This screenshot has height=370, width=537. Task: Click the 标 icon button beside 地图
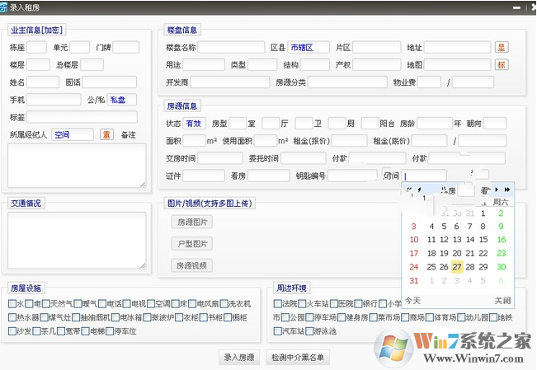502,65
